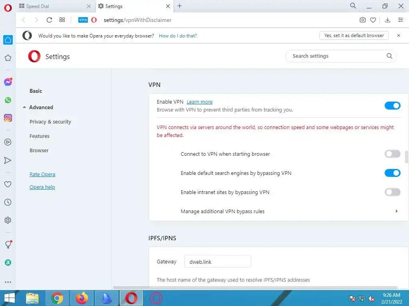
Task: Open the taskbar clock showing 9:26 AM
Action: click(x=391, y=298)
